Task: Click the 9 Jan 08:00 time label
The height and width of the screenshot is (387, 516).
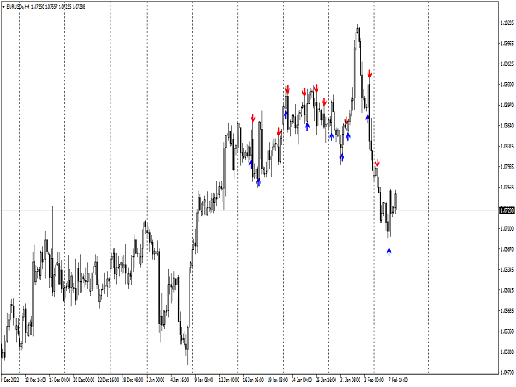Action: click(204, 380)
